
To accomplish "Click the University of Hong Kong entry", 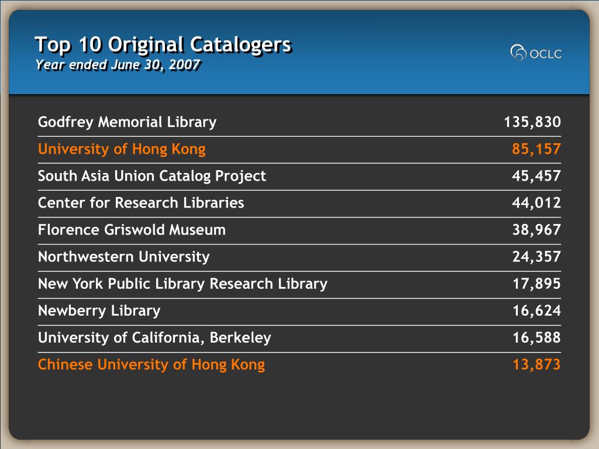I will pyautogui.click(x=122, y=149).
